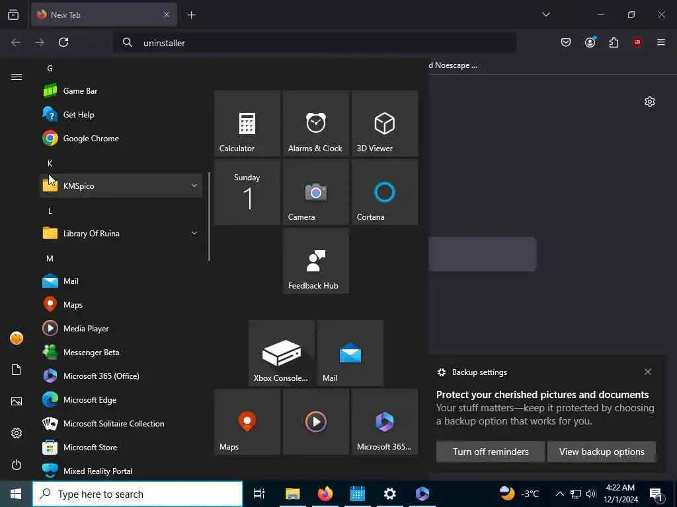Expand the Library Of Ruina folder chevron
677x507 pixels.
pos(194,233)
